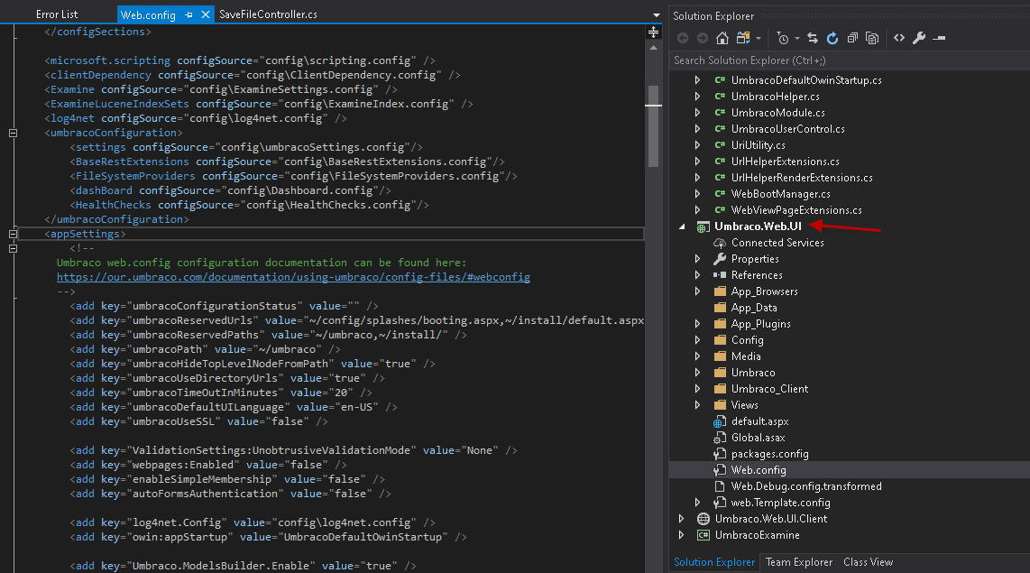
Task: Toggle Show All Files icon
Action: (x=871, y=38)
